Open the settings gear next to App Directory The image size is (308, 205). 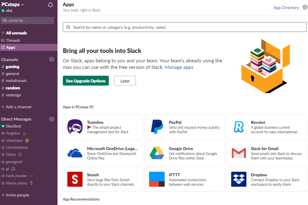click(305, 7)
